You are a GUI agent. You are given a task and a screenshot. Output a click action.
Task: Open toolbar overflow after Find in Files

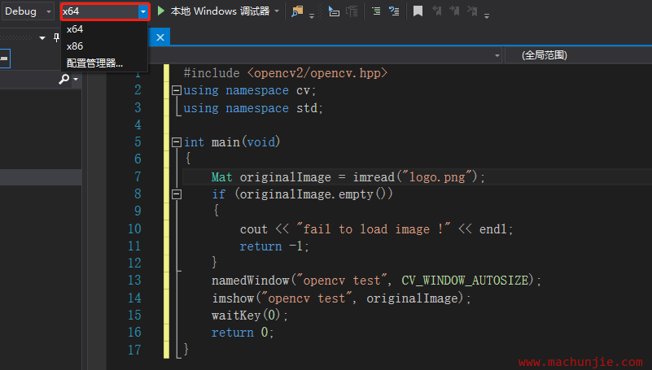coord(312,15)
